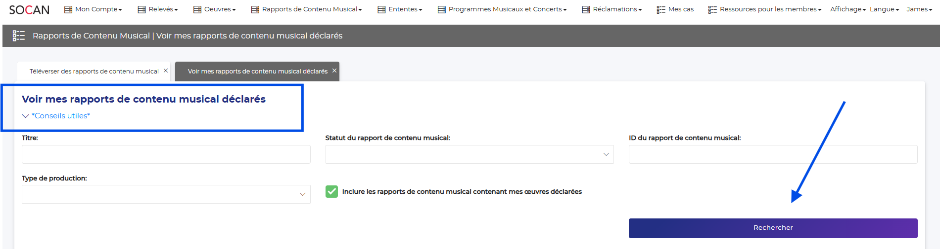Screen dimensions: 940x249
Task: Open the Langue menu
Action: click(884, 9)
